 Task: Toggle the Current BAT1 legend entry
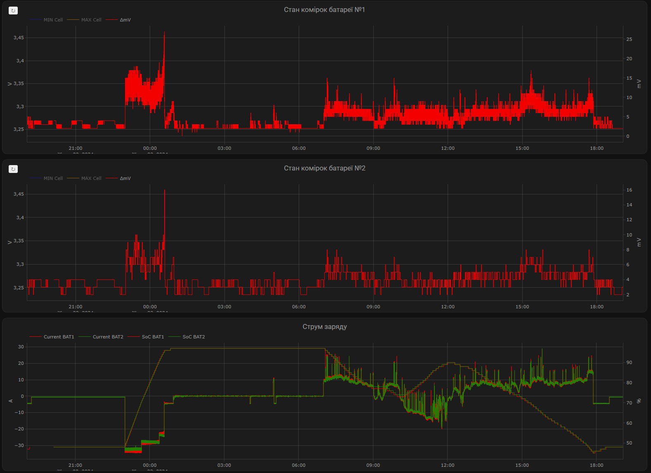click(52, 337)
